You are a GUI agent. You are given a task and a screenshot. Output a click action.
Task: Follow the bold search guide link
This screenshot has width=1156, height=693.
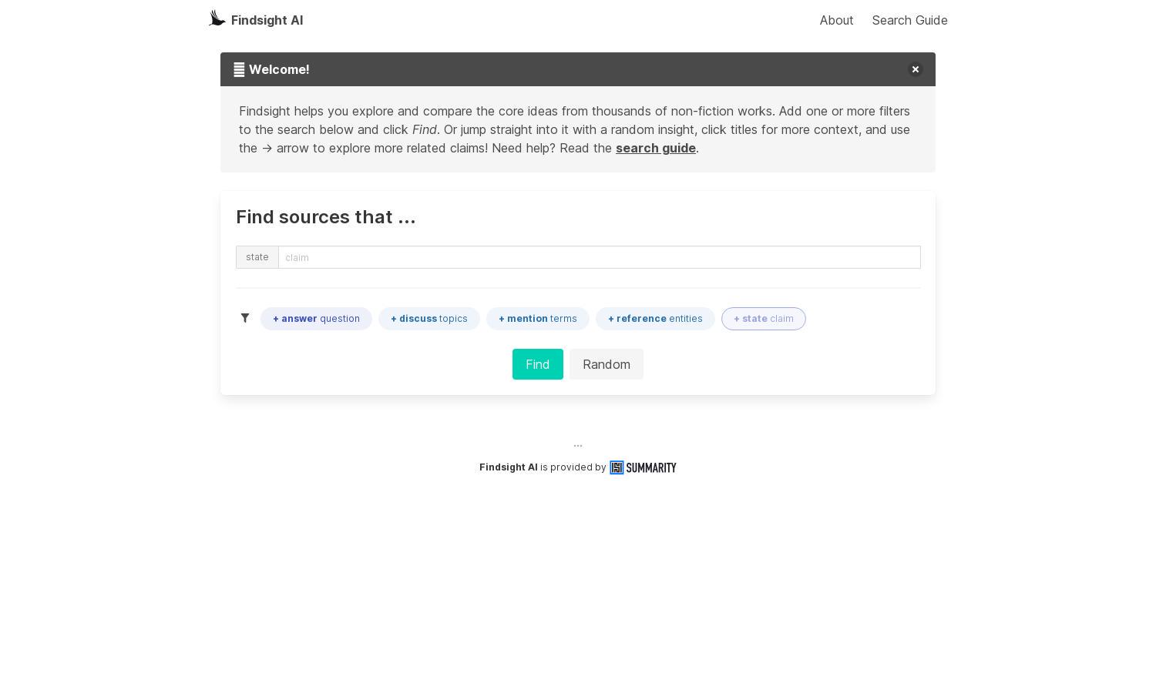(655, 148)
